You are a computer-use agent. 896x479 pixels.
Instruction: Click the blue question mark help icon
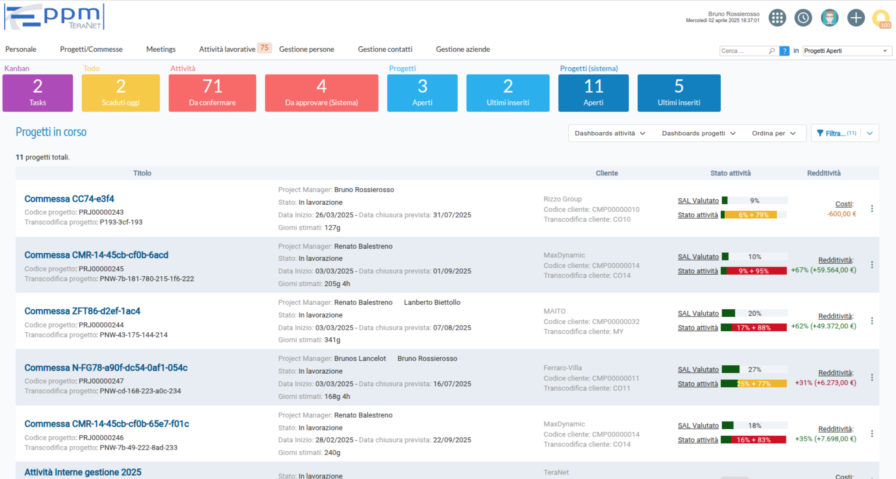(784, 51)
